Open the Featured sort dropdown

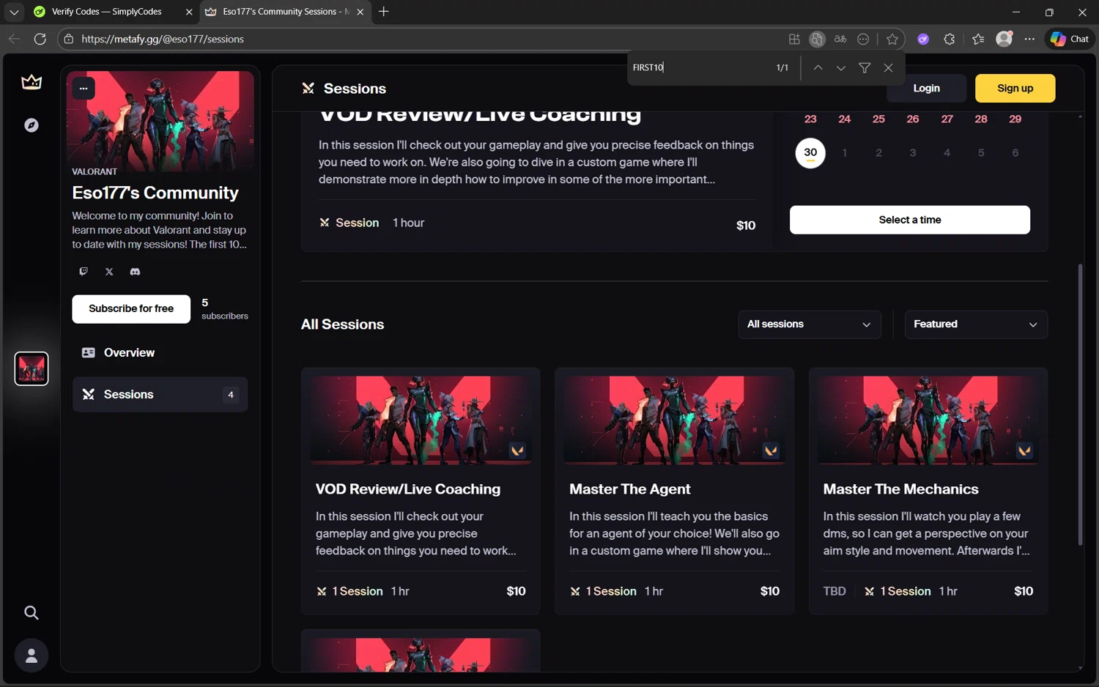pos(976,324)
